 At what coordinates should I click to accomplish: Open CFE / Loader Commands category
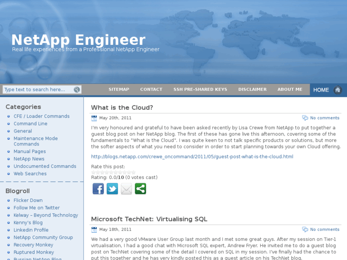pyautogui.click(x=42, y=116)
